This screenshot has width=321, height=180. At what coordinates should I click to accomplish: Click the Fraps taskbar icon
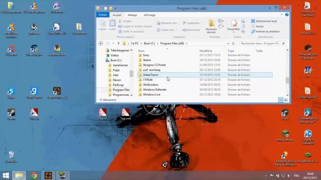(62, 175)
